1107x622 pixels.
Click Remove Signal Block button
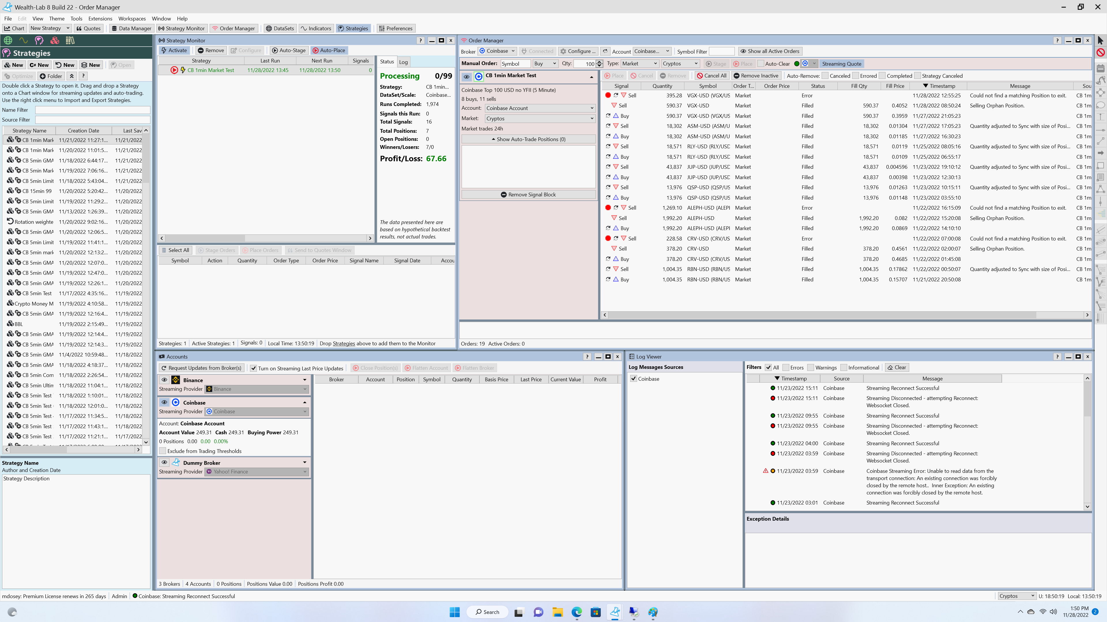[x=529, y=194]
